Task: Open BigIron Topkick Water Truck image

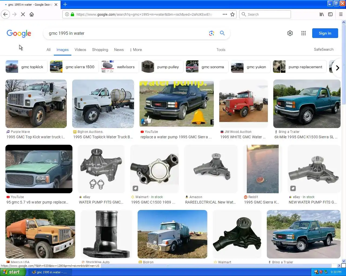Action: click(x=103, y=104)
